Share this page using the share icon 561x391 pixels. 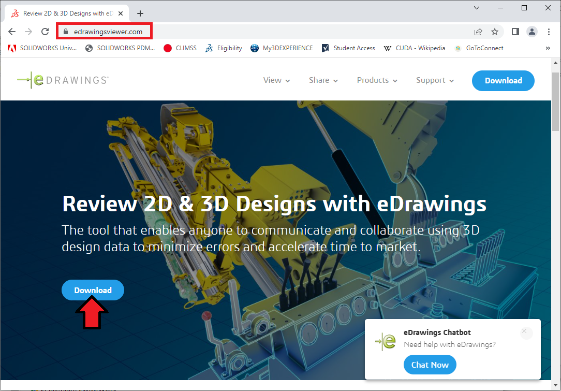coord(478,32)
